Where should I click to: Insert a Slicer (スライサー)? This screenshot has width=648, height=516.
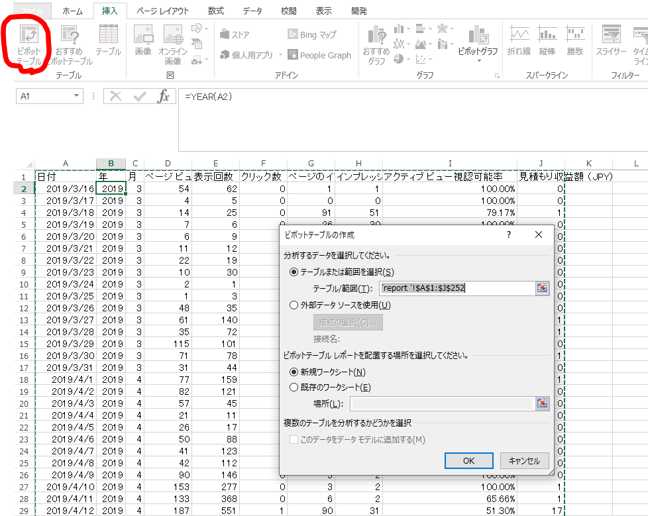(x=611, y=40)
